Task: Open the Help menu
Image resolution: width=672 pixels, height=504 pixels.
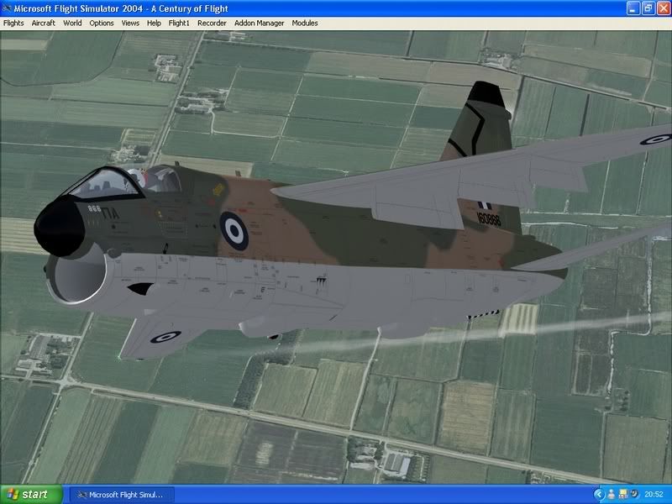Action: pyautogui.click(x=154, y=24)
